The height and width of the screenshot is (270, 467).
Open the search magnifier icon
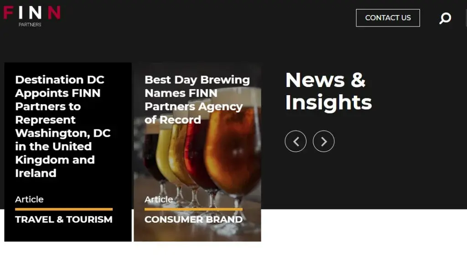tap(445, 18)
